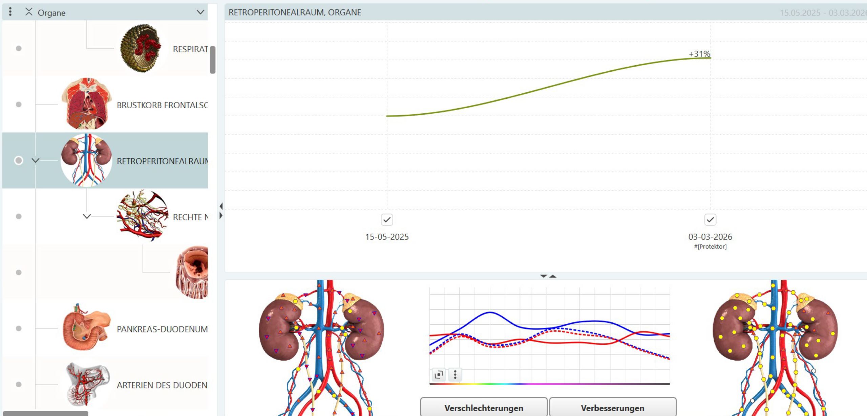Image resolution: width=867 pixels, height=416 pixels.
Task: Click the rainbow spectrum bar under graph
Action: [x=549, y=384]
